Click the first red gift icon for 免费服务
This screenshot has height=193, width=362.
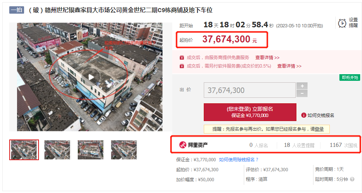(182, 58)
